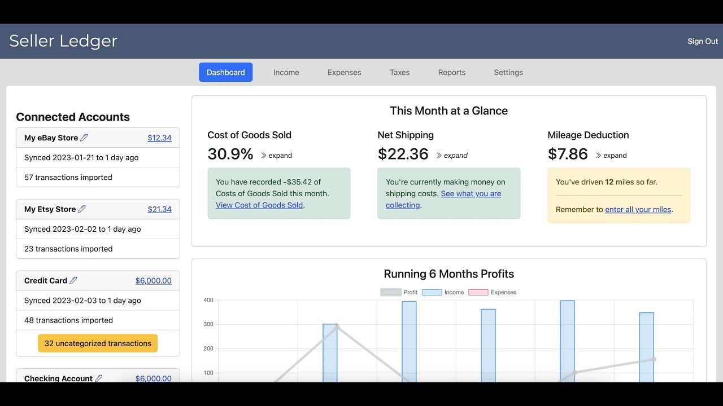Click the Running 6 Months Profits heading

(x=449, y=274)
